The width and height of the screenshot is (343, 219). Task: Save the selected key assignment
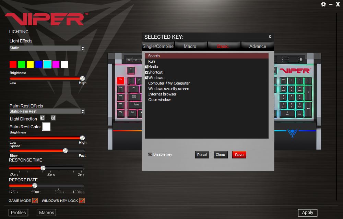[x=239, y=155]
